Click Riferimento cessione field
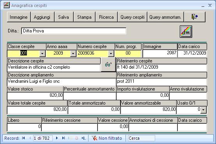The height and width of the screenshot is (144, 216). coord(69,127)
